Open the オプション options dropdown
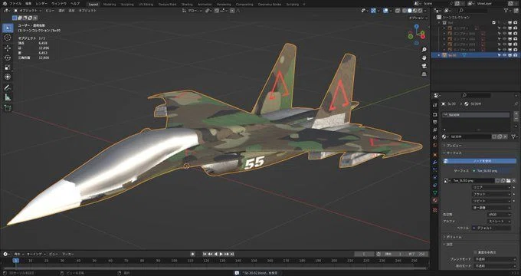The image size is (521, 276). [418, 18]
